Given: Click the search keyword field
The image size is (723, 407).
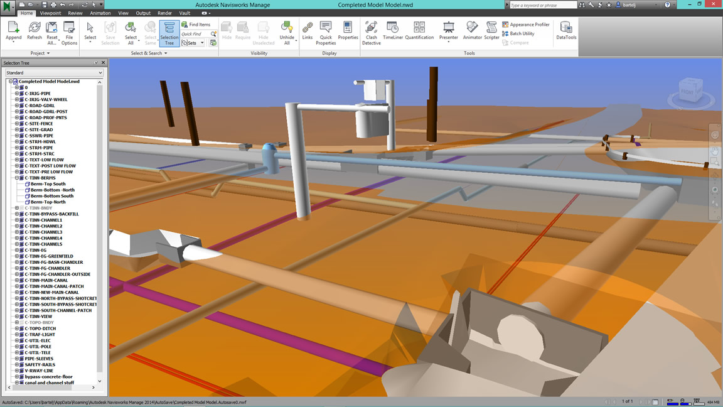Looking at the screenshot, I should click(x=543, y=5).
